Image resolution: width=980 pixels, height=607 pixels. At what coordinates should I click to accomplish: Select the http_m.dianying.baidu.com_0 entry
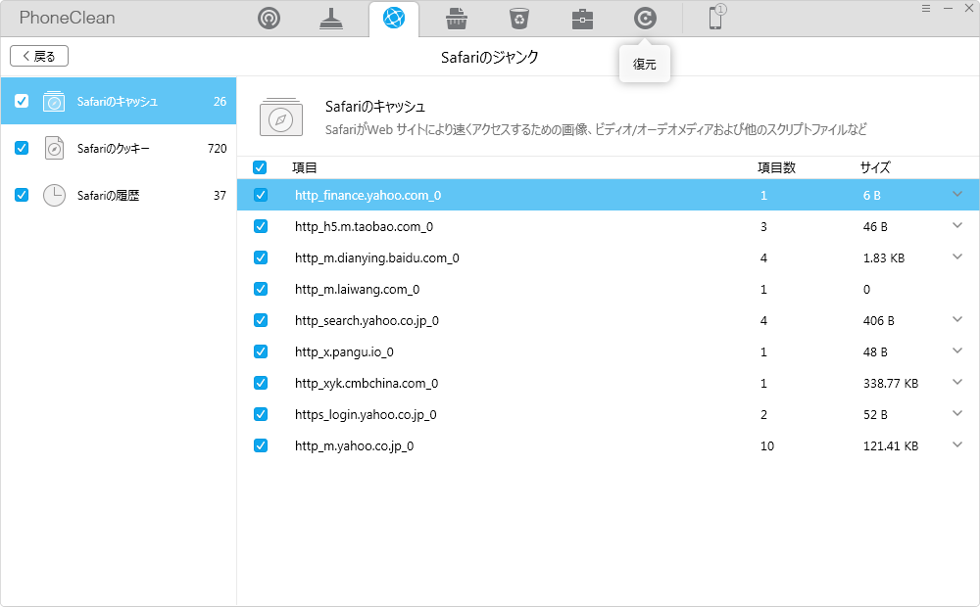(x=609, y=257)
